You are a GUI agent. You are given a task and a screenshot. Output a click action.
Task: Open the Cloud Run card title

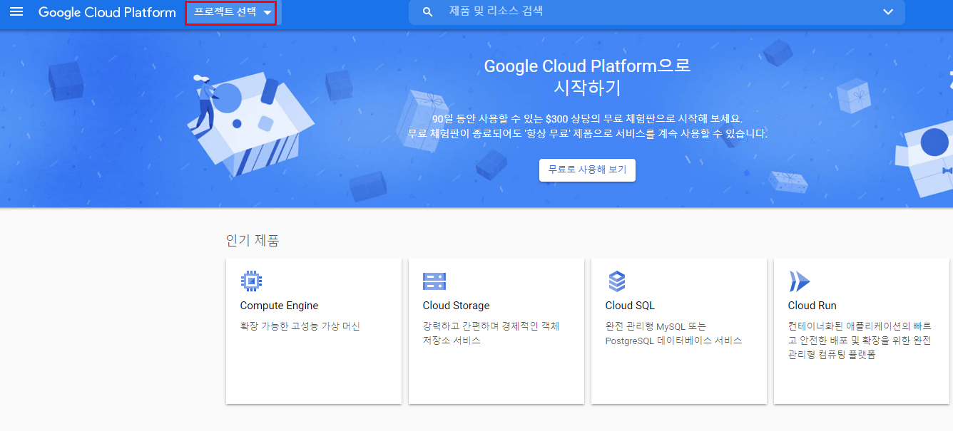click(812, 306)
